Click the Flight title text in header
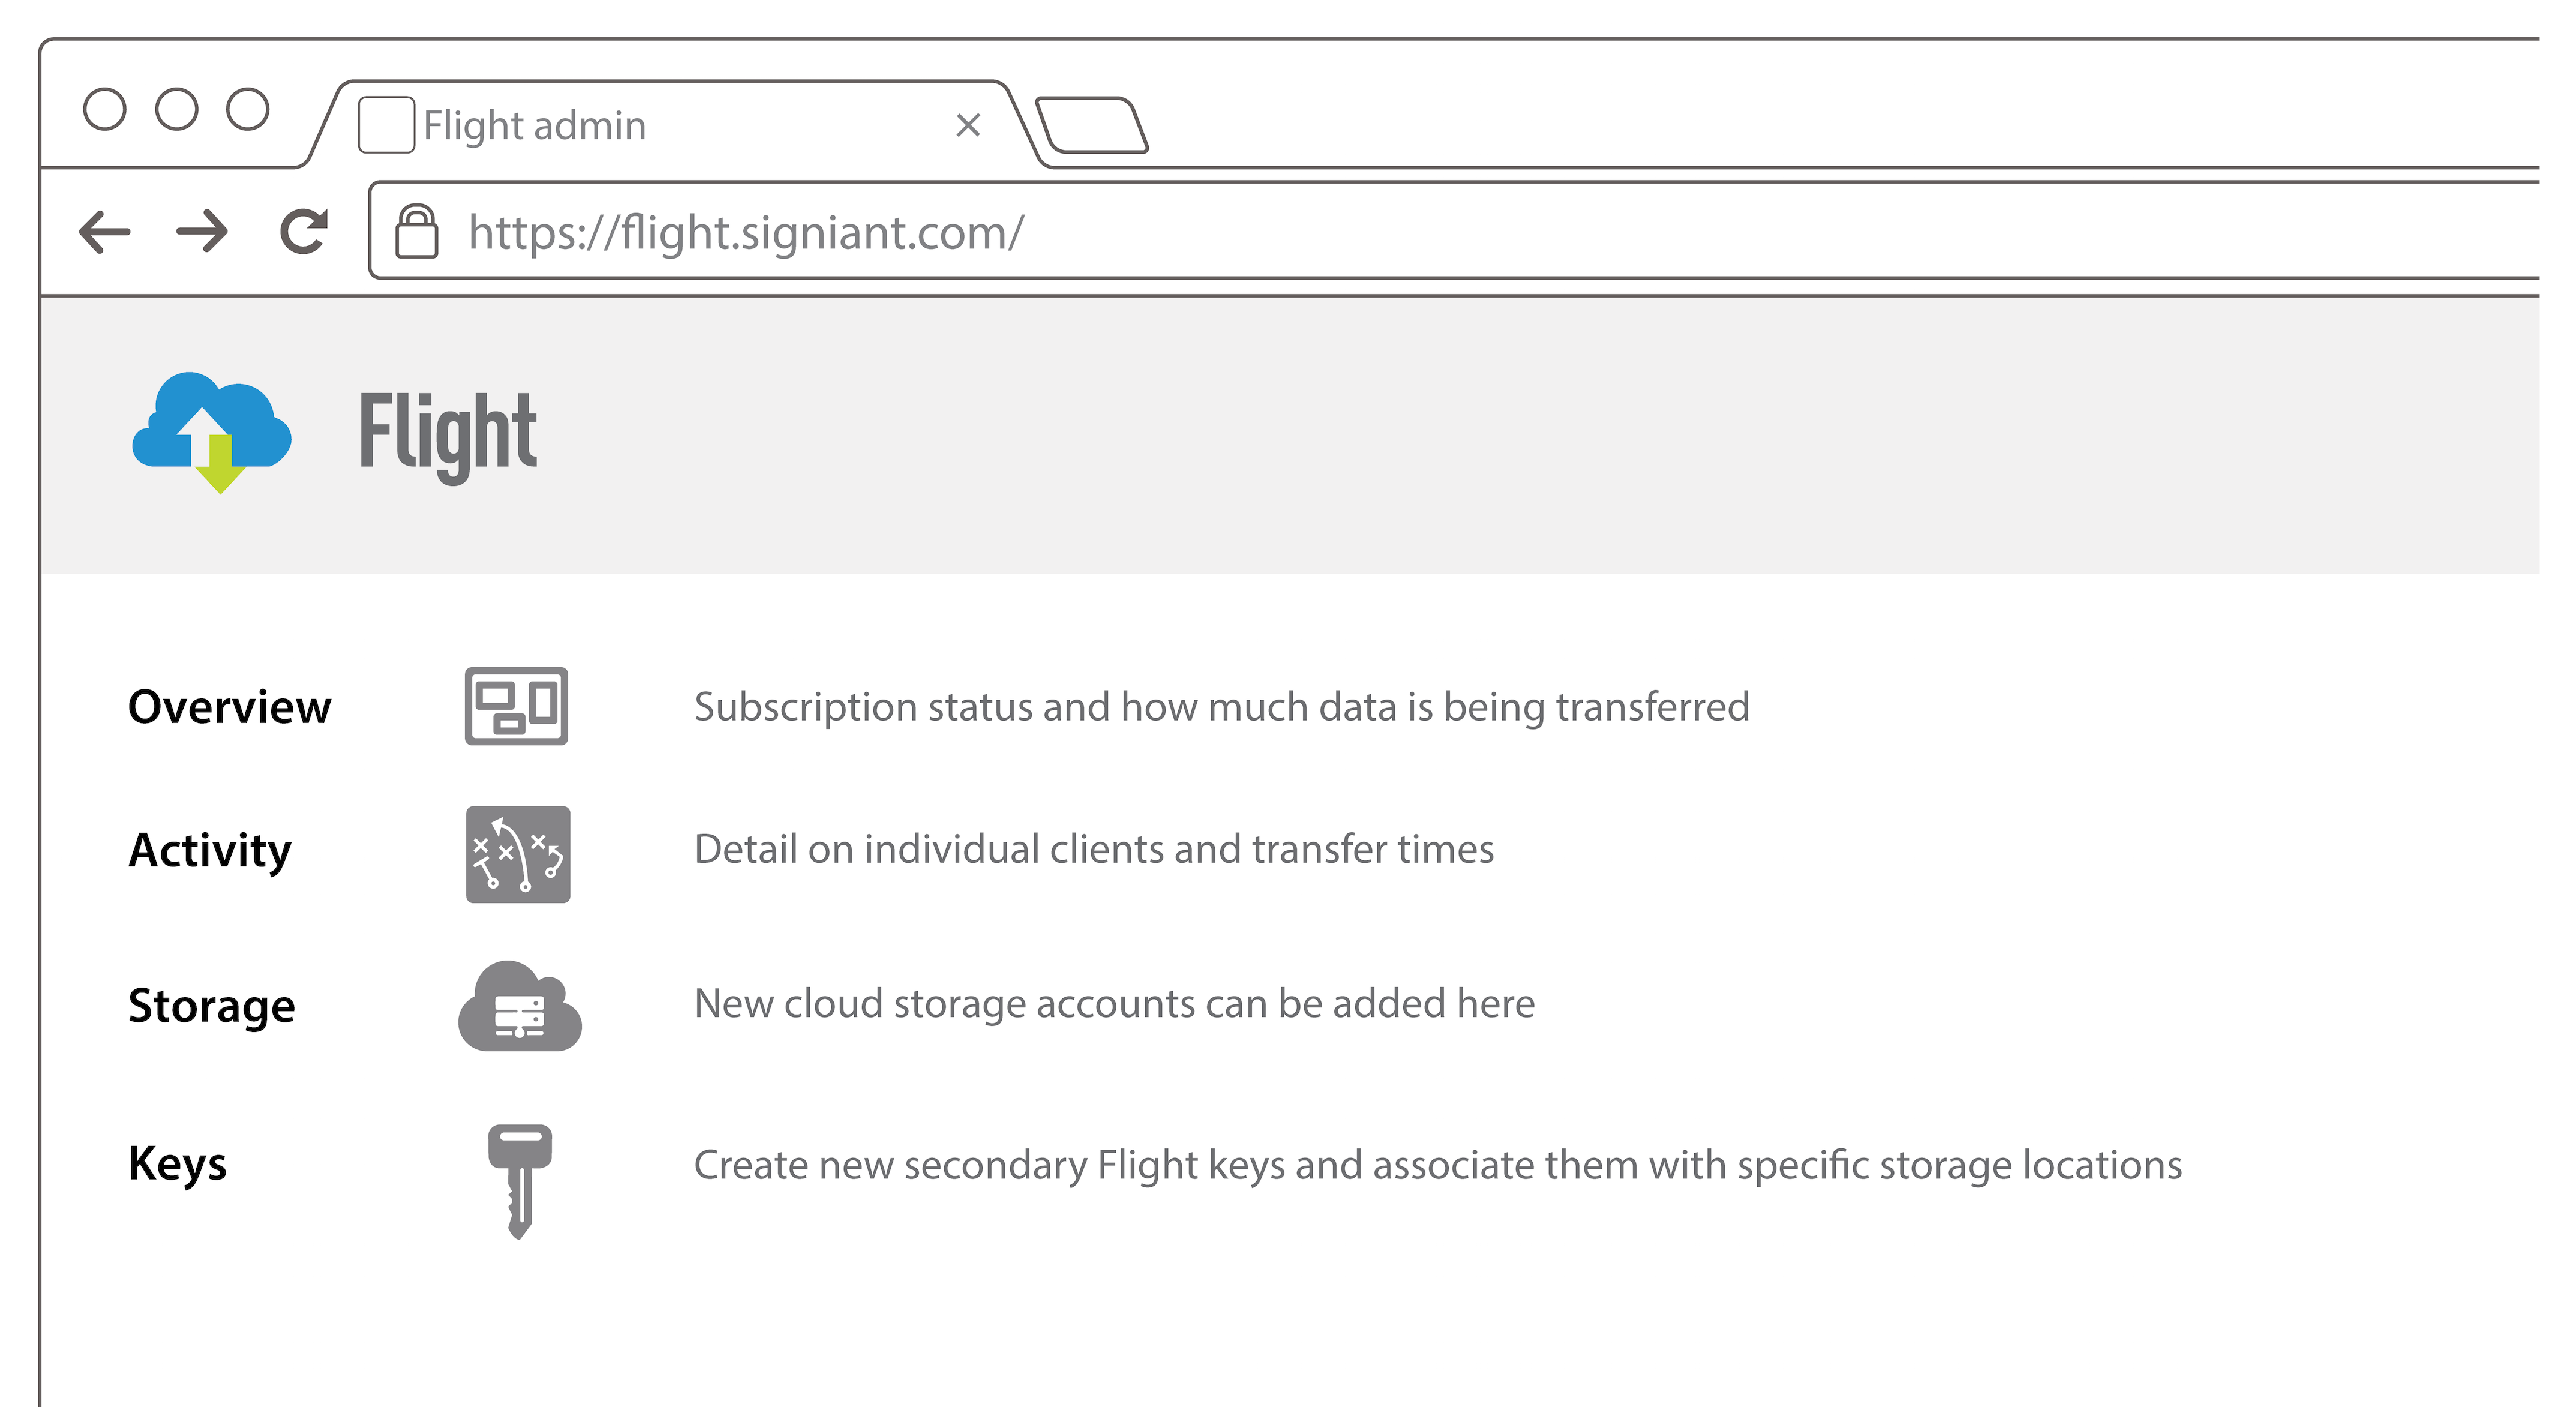 point(448,437)
